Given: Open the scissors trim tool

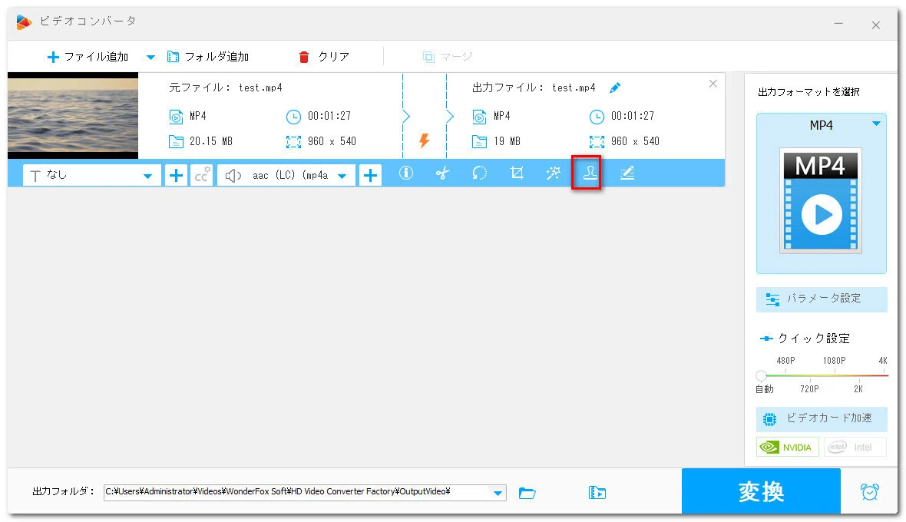Looking at the screenshot, I should (442, 173).
